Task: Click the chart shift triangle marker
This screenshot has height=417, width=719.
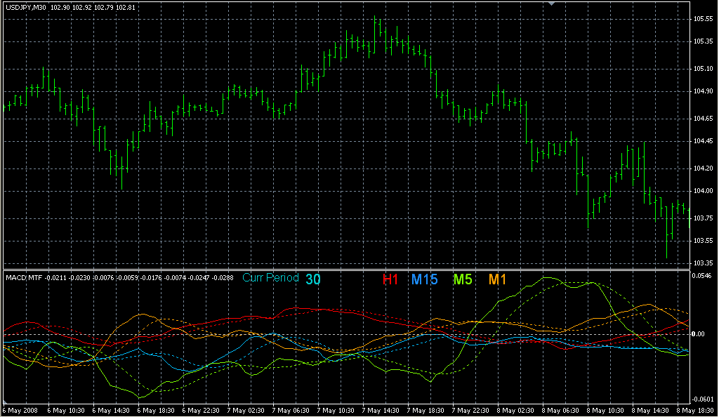Action: click(x=552, y=4)
